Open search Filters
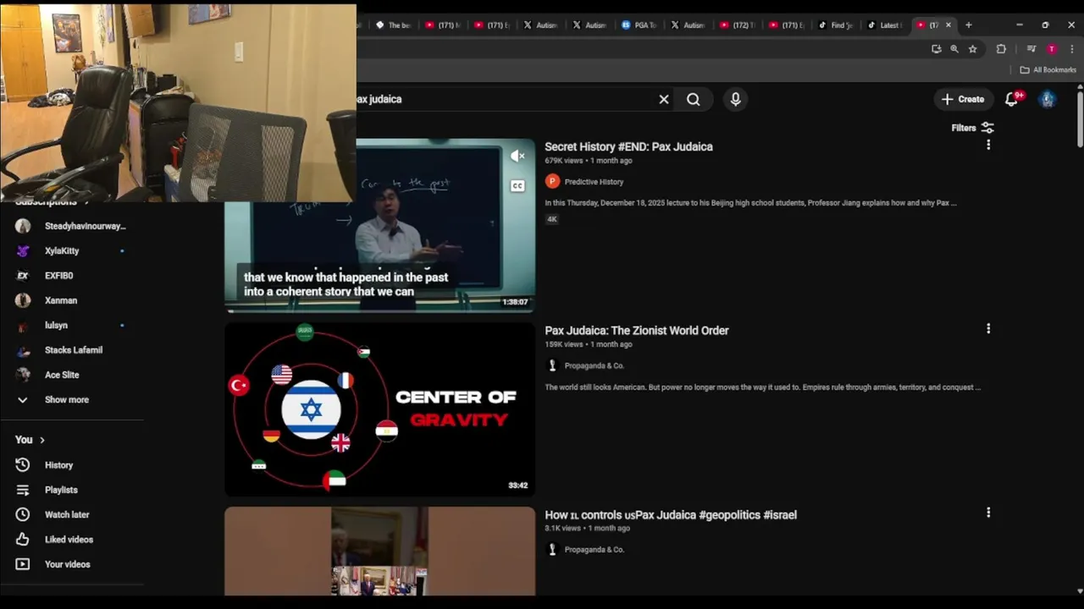 pyautogui.click(x=972, y=128)
